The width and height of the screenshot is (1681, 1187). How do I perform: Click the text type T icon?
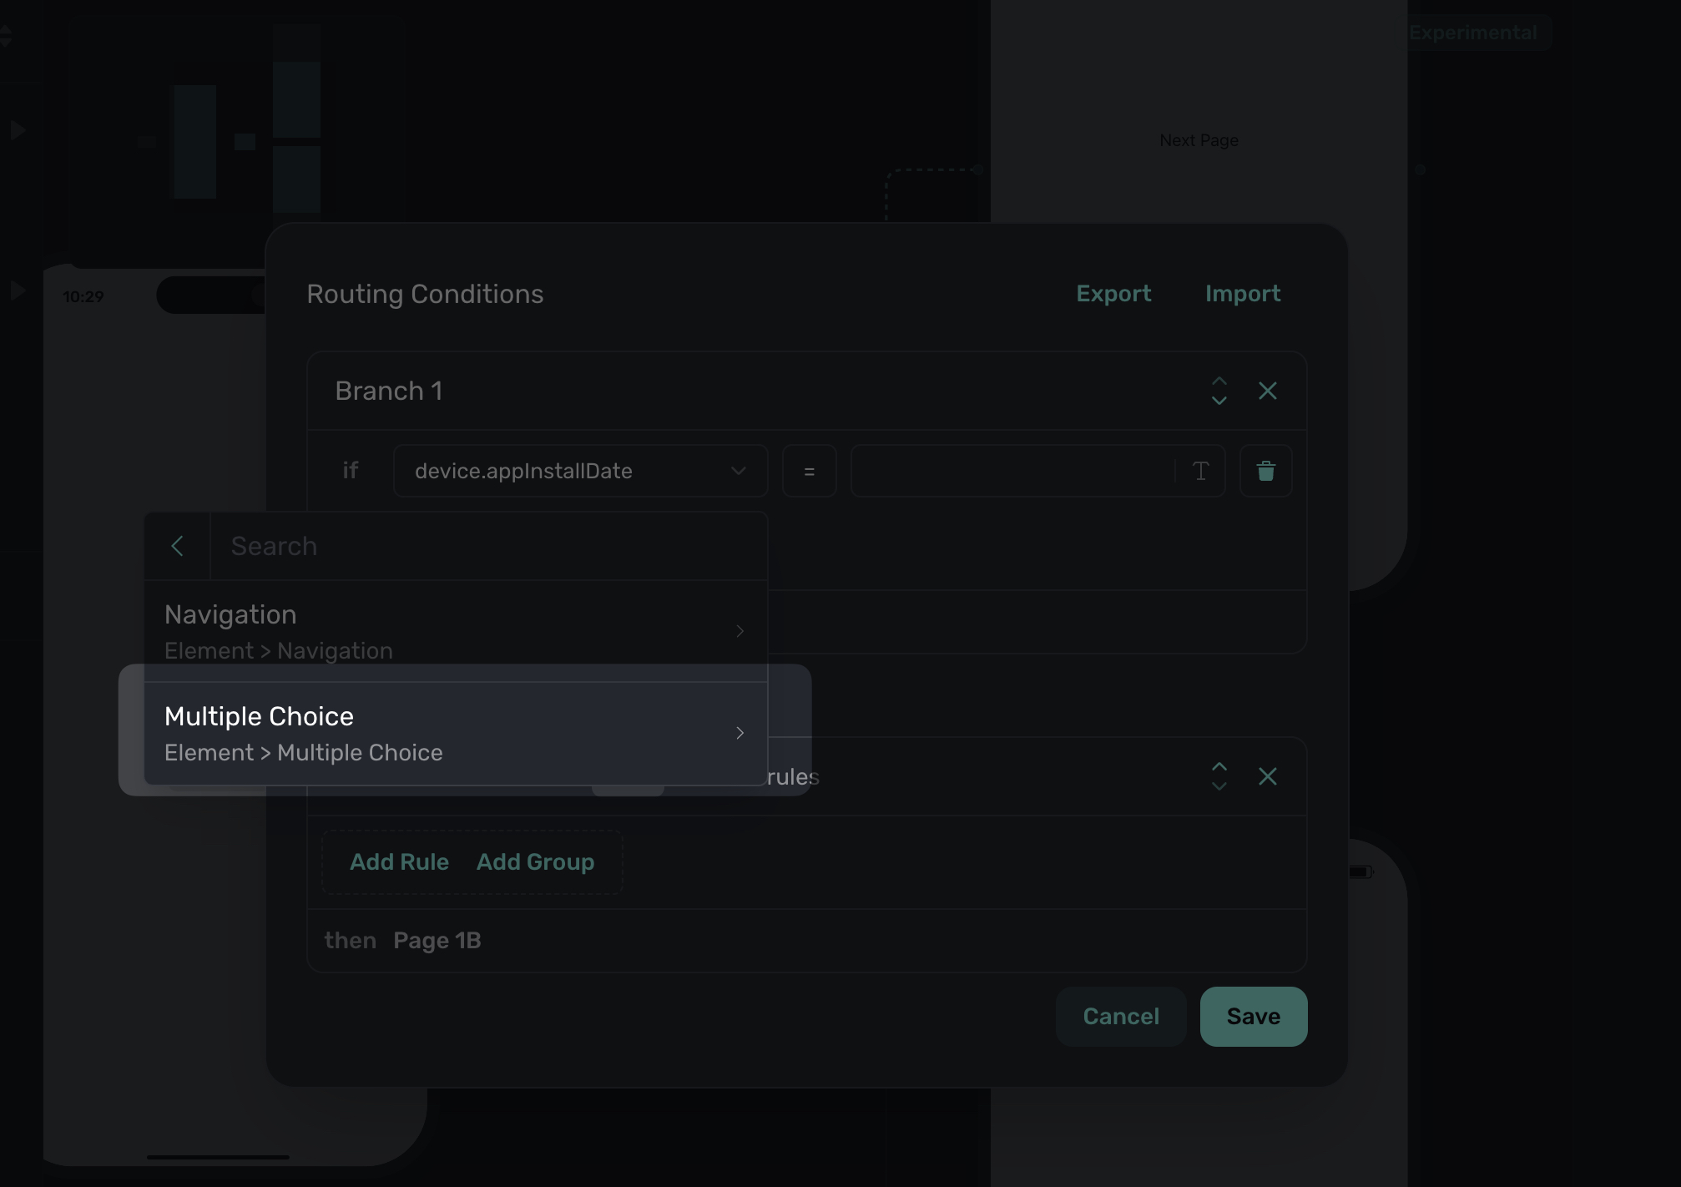coord(1200,471)
